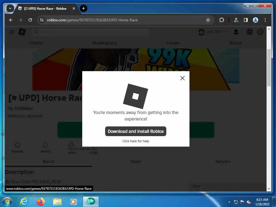Open Windows Explorer from taskbar

click(57, 202)
